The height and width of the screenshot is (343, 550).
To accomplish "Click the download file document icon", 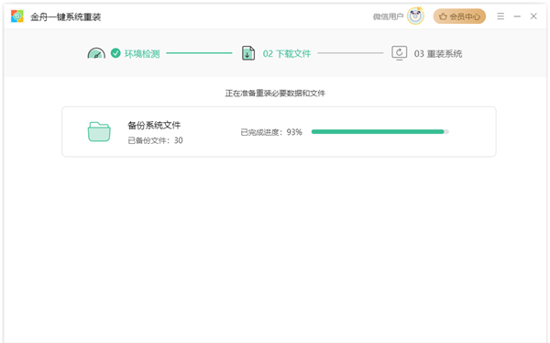I will coord(248,53).
